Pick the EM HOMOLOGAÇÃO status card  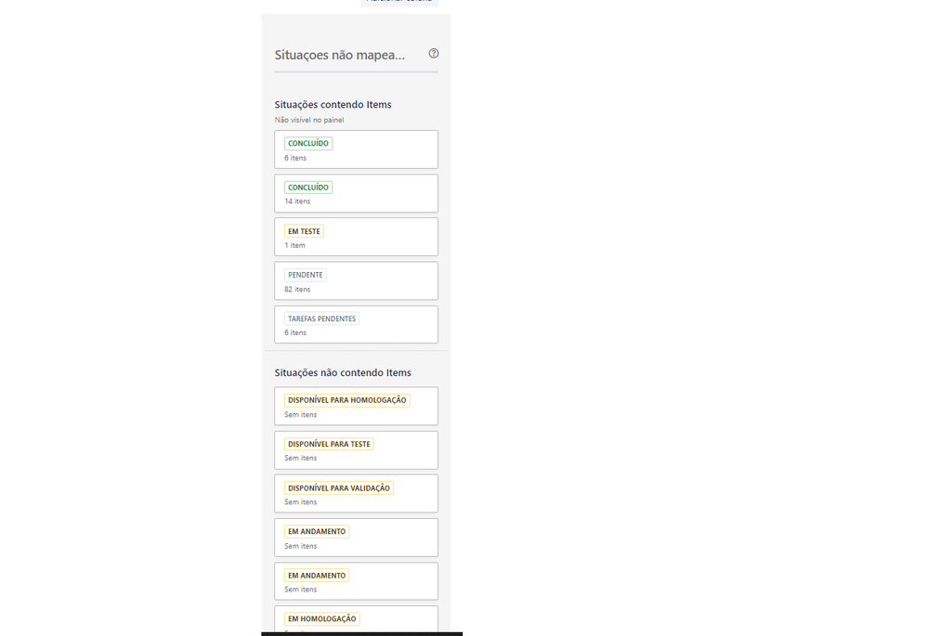[x=356, y=619]
